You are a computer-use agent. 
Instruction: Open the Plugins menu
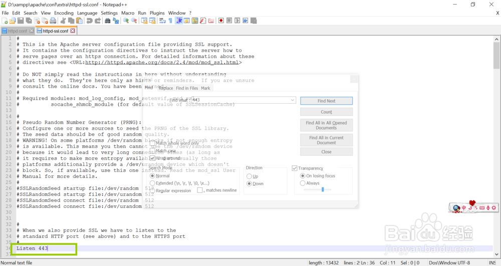click(x=157, y=13)
